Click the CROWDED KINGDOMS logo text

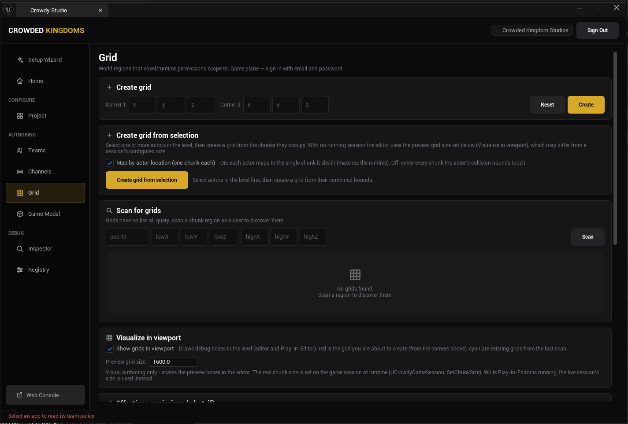click(x=46, y=30)
